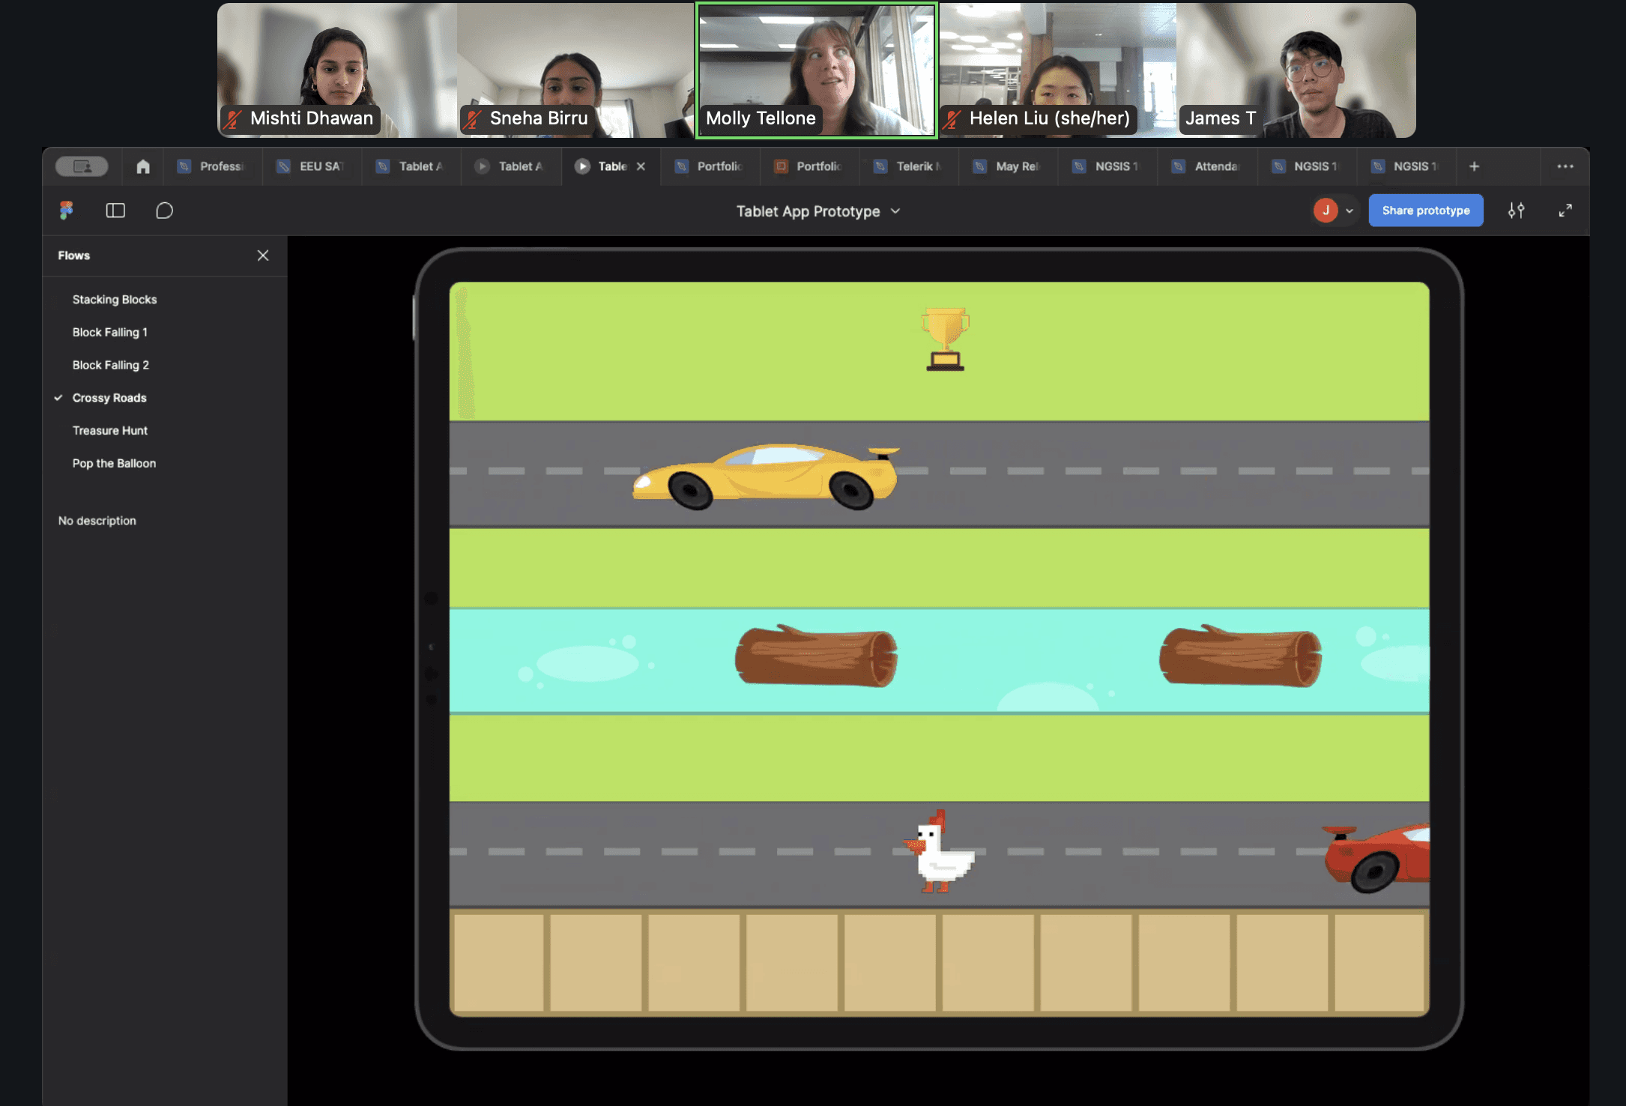Enter fullscreen with expand arrows icon
The width and height of the screenshot is (1626, 1106).
click(x=1565, y=211)
